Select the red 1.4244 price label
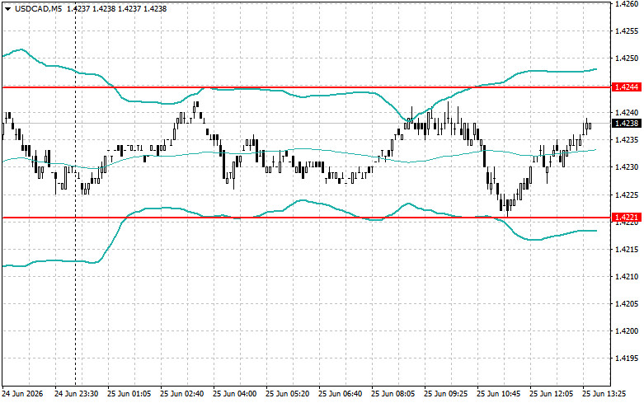Viewport: 644px width, 403px height. (626, 87)
